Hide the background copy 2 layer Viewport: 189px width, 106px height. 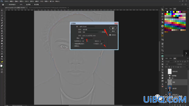click(x=166, y=94)
